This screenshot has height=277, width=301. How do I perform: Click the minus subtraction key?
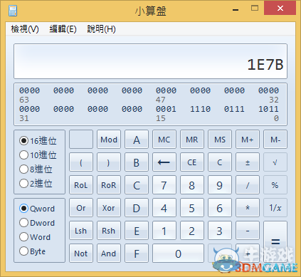pos(248,231)
